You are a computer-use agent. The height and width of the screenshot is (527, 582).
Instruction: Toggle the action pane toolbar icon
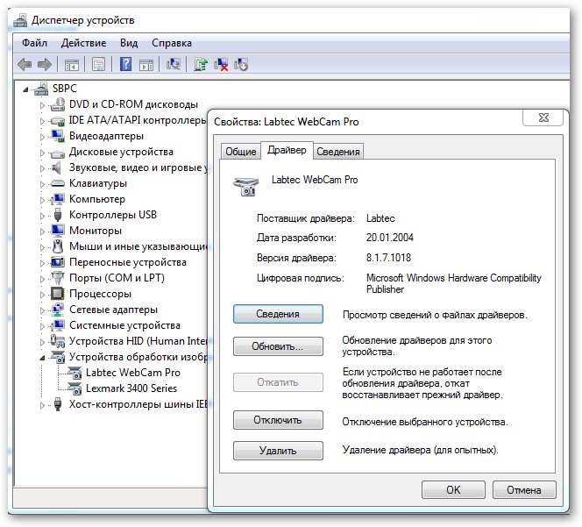(146, 65)
